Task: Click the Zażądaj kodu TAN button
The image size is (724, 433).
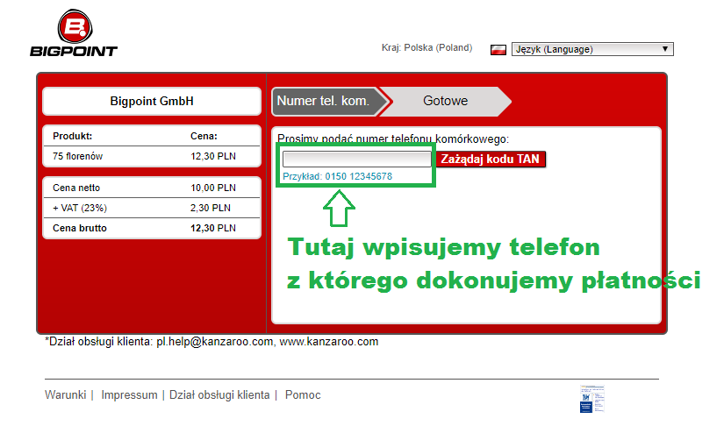Action: (491, 160)
